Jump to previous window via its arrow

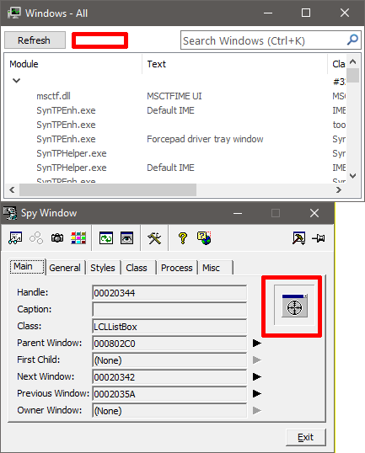pos(256,393)
